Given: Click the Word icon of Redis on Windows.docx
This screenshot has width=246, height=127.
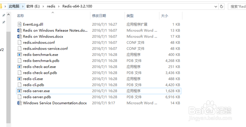Looking at the screenshot, I should coord(19,37).
